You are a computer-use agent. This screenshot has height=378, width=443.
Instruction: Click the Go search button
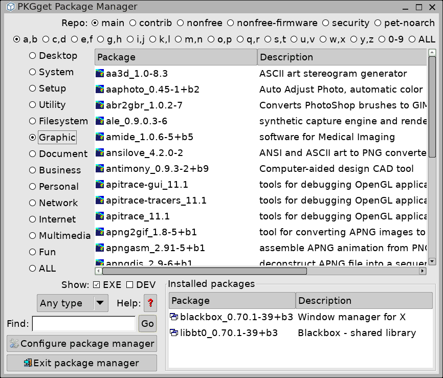pyautogui.click(x=147, y=323)
